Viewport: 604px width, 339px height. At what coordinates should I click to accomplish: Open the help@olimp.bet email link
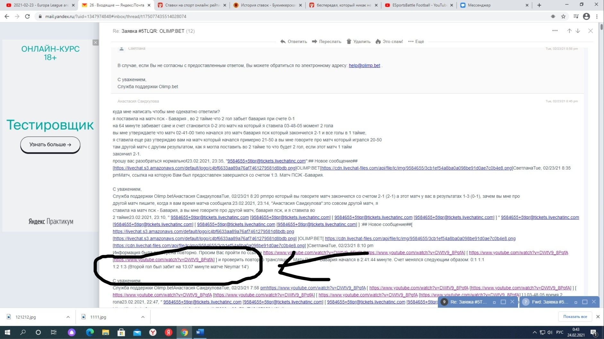(x=364, y=65)
